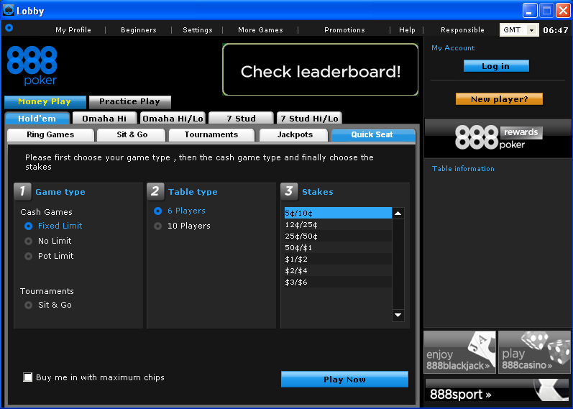Open the enjoy 888blackjack banner
Screen dimensions: 573x409
click(459, 352)
